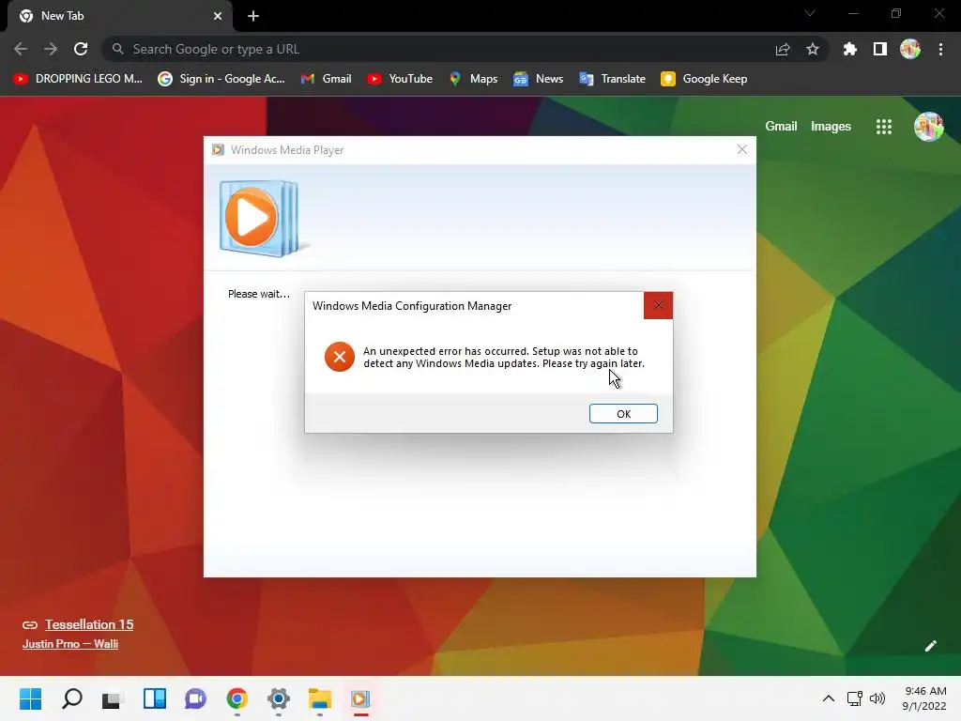Click OK in the error dialog
Viewport: 961px width, 721px height.
point(623,414)
